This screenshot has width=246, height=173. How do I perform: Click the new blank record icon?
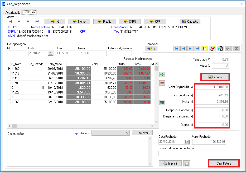point(204,48)
